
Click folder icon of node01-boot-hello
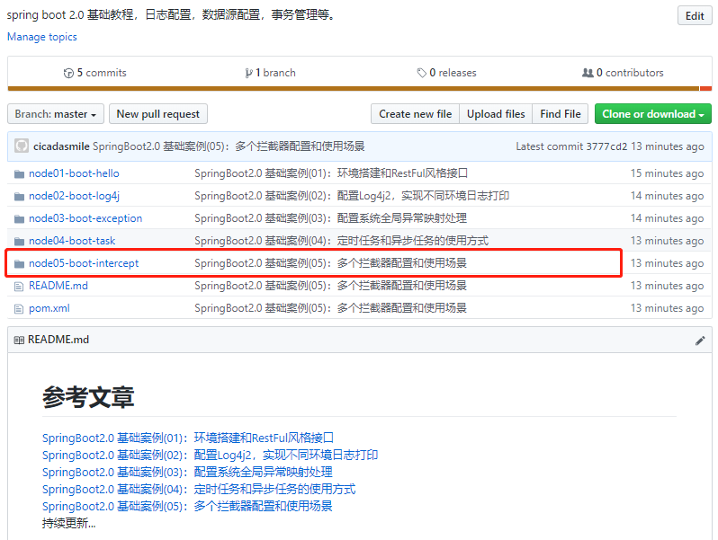[19, 173]
